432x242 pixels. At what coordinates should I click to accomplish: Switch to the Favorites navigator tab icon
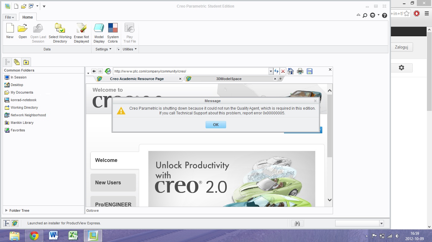[26, 62]
